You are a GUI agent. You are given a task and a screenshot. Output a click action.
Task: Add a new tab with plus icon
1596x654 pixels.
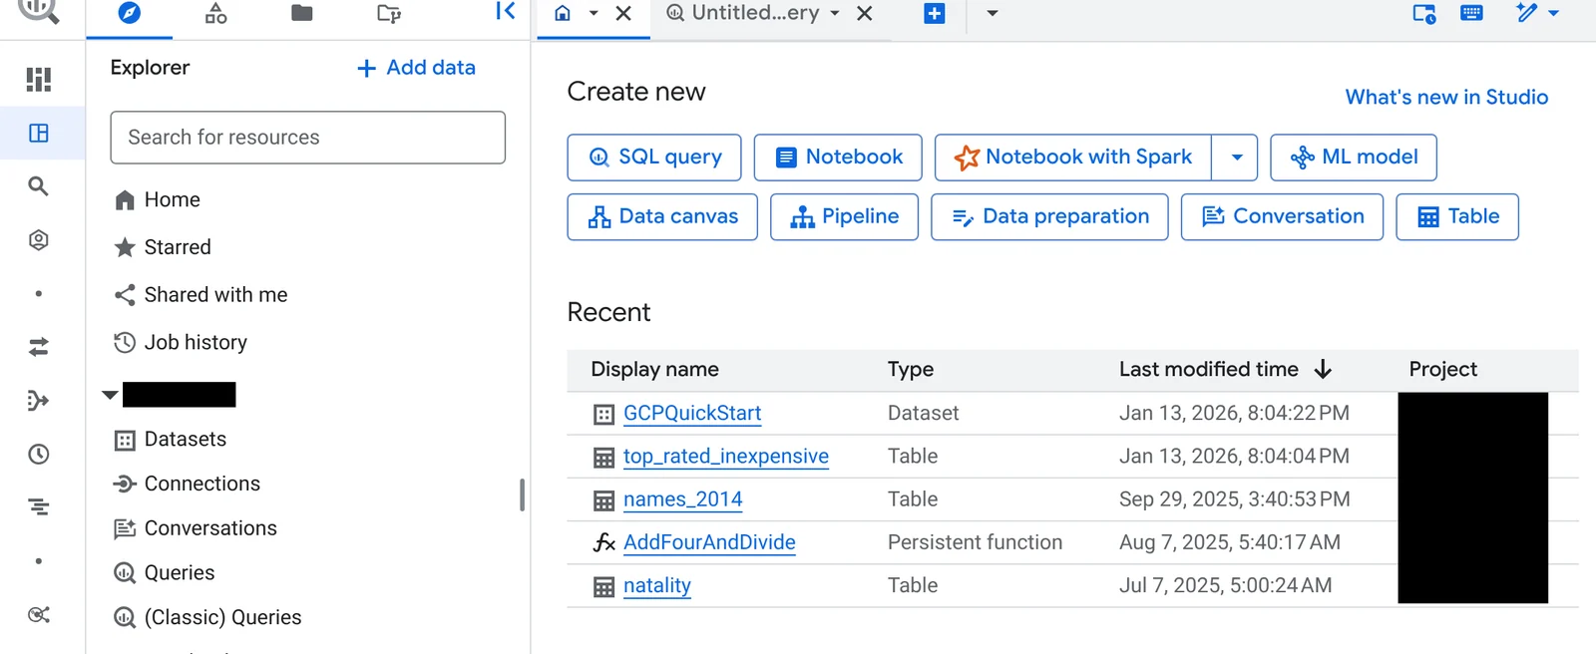[935, 13]
